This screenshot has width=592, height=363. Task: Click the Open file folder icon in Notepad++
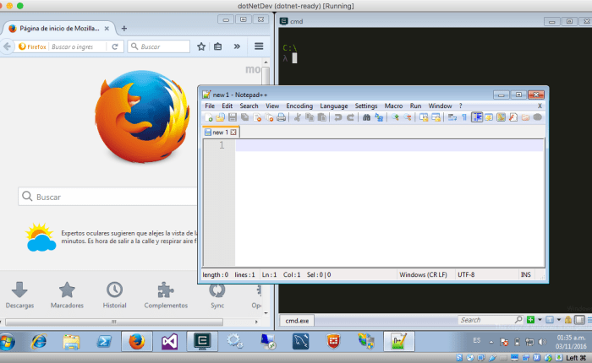(x=221, y=117)
